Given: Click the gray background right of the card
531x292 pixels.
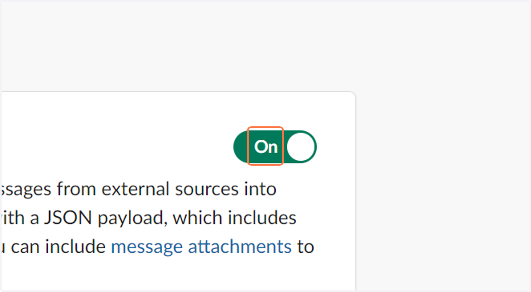Looking at the screenshot, I should pyautogui.click(x=442, y=190).
